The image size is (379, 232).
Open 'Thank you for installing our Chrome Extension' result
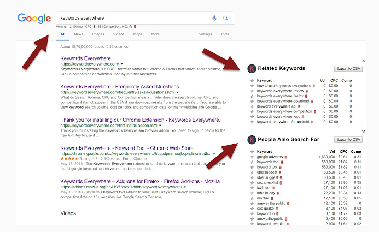[x=141, y=120]
